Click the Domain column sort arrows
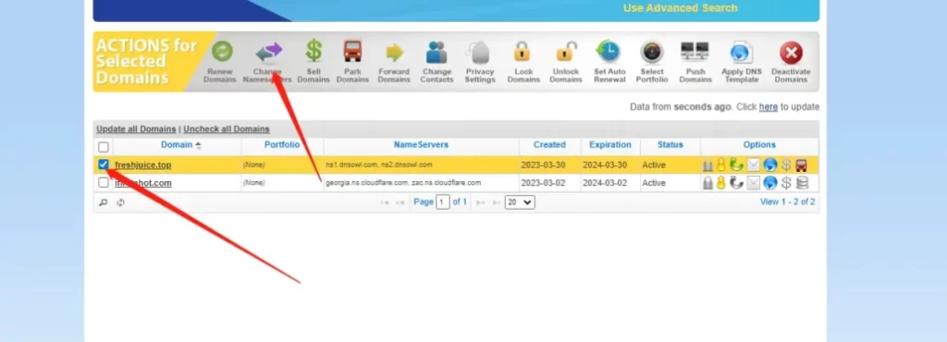 pyautogui.click(x=198, y=145)
